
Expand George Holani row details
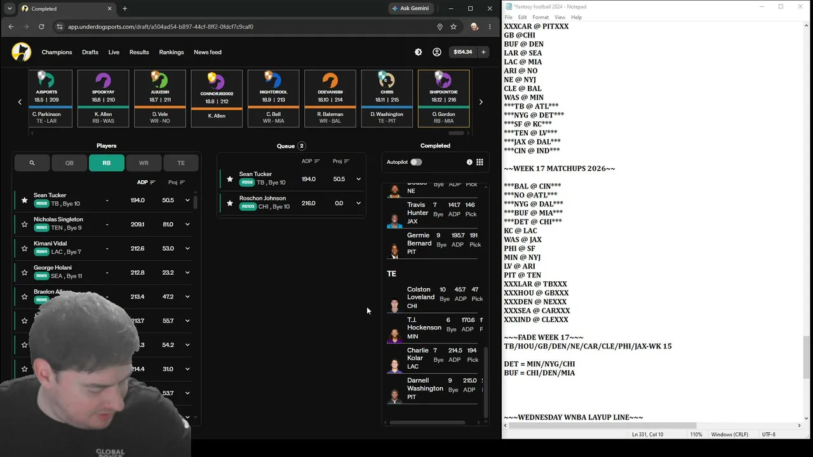tap(187, 272)
